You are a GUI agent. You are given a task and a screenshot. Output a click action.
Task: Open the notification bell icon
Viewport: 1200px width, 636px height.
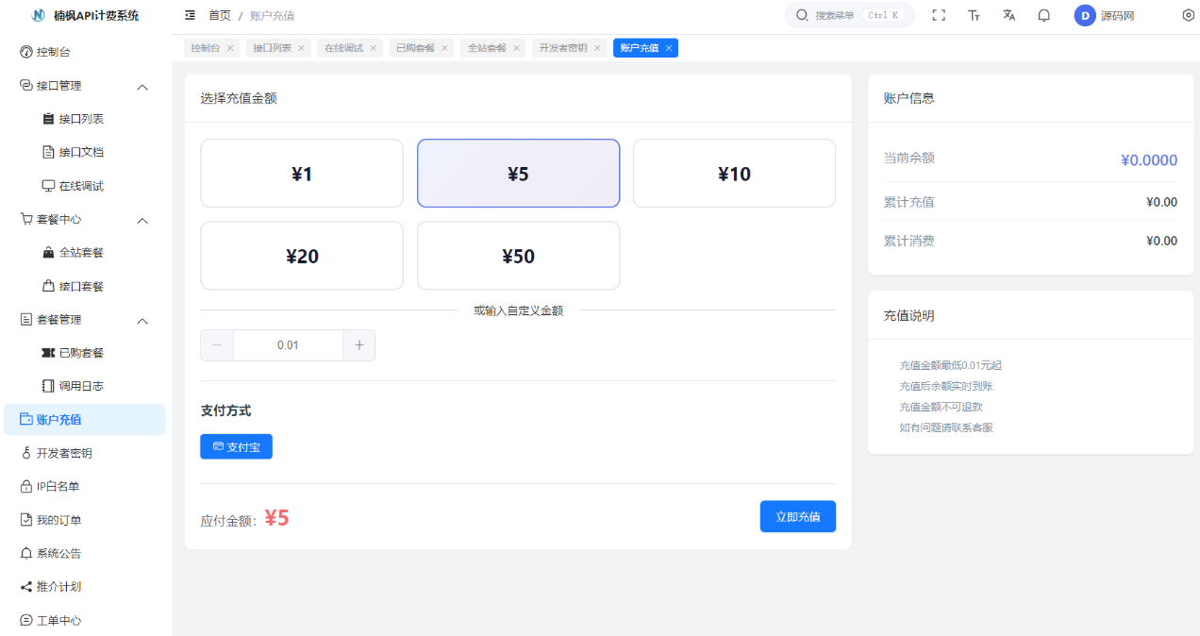pos(1043,15)
